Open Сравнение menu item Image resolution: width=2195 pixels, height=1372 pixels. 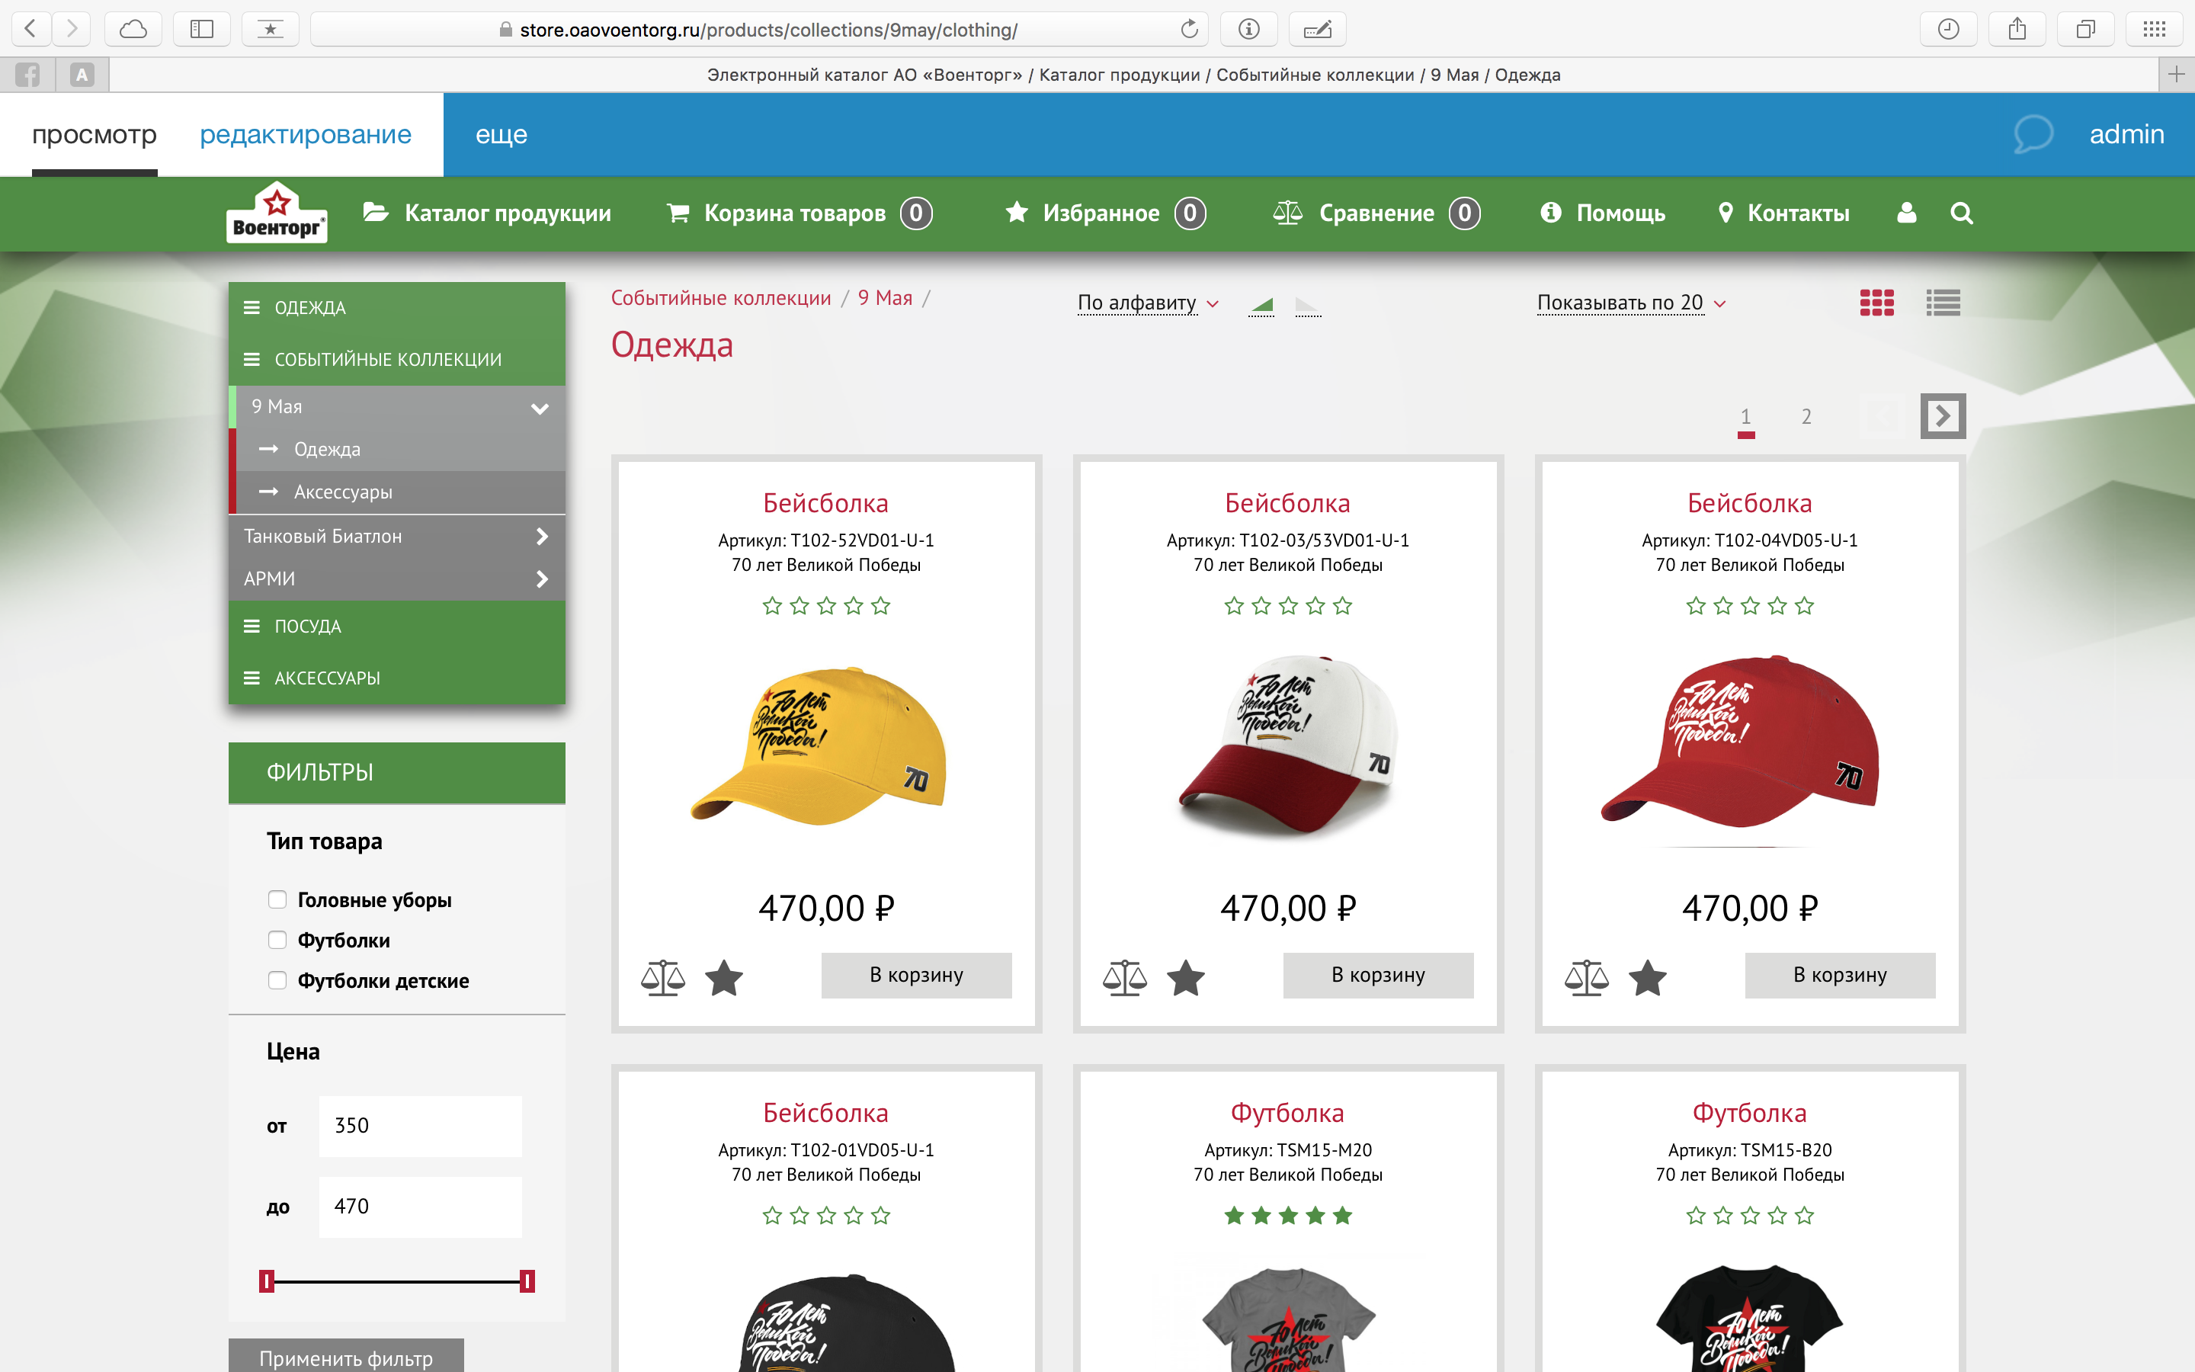coord(1376,213)
